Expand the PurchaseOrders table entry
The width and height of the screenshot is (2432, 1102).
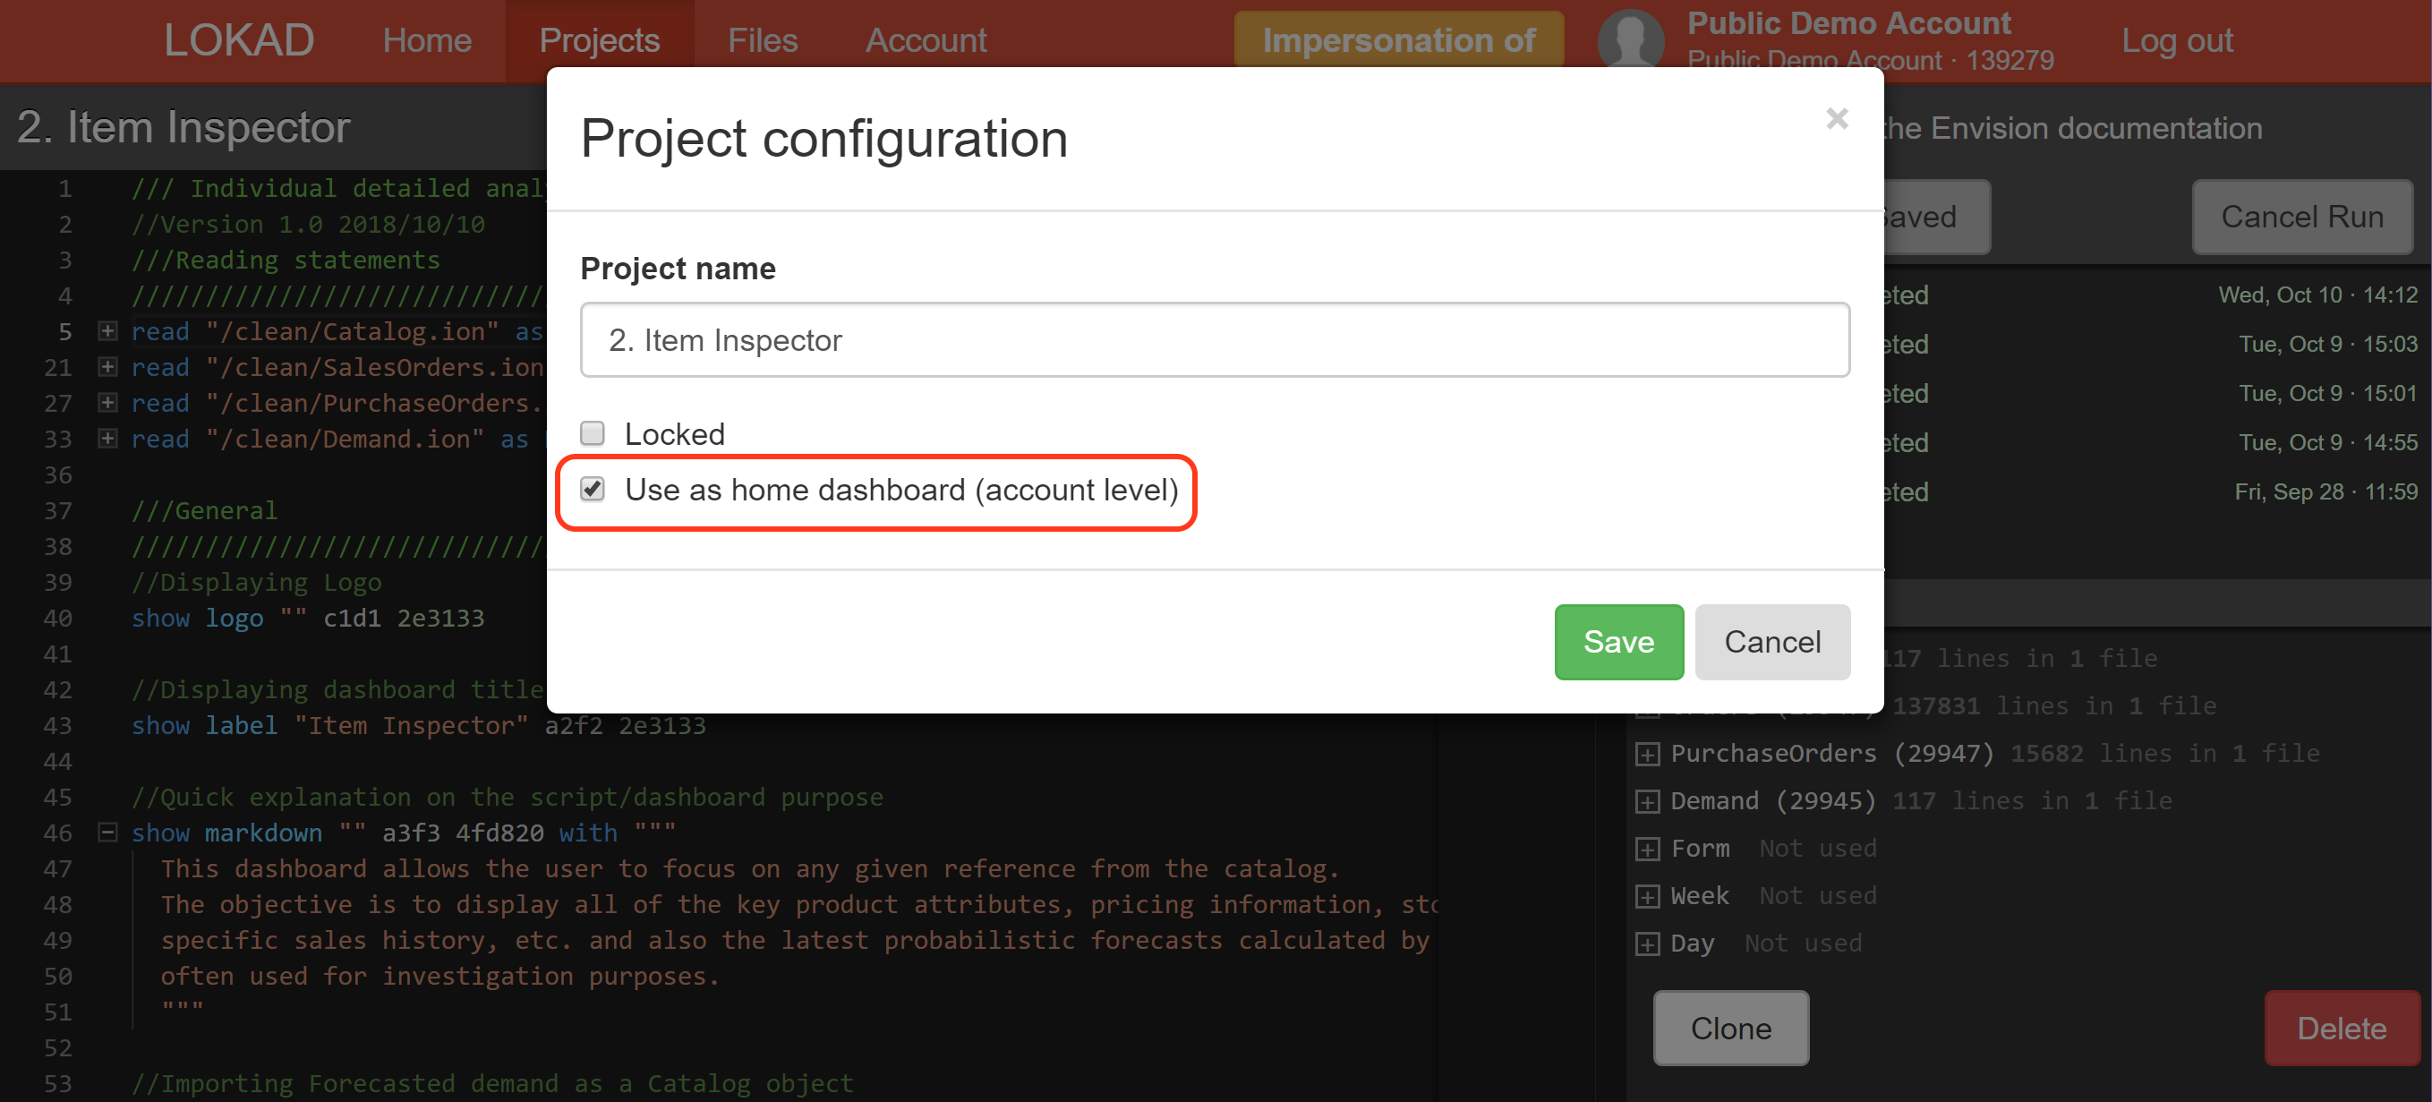pyautogui.click(x=1648, y=754)
